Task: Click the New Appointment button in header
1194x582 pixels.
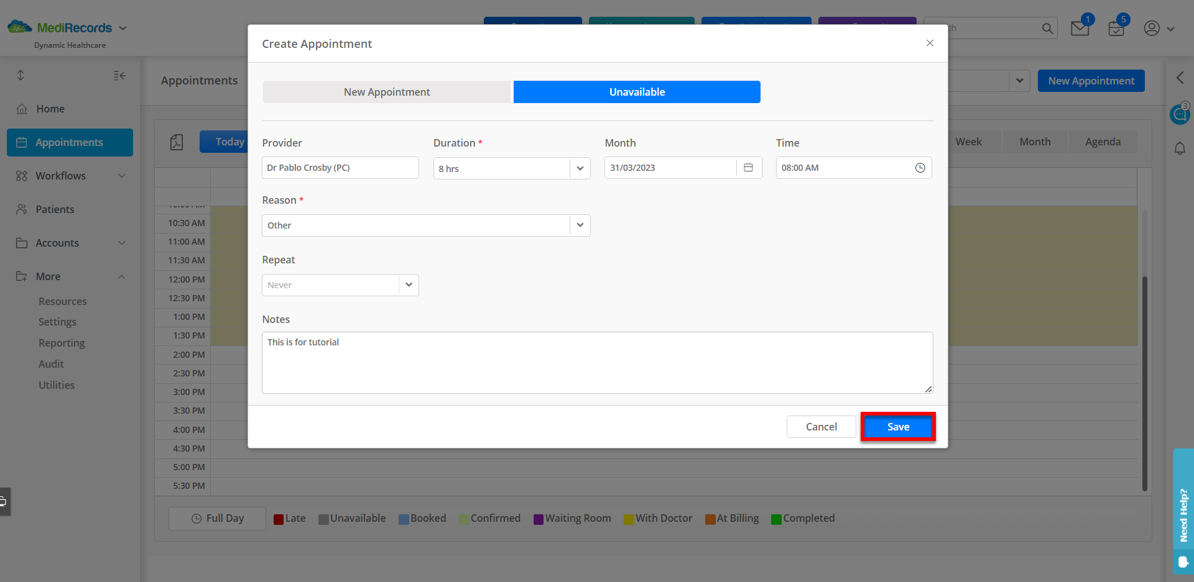Action: [1091, 81]
